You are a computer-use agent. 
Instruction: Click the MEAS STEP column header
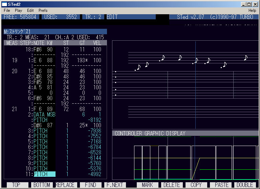point(20,43)
